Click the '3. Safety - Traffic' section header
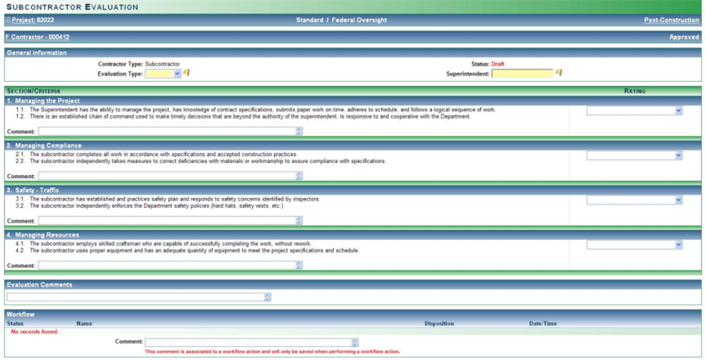706x360 pixels. coord(33,190)
